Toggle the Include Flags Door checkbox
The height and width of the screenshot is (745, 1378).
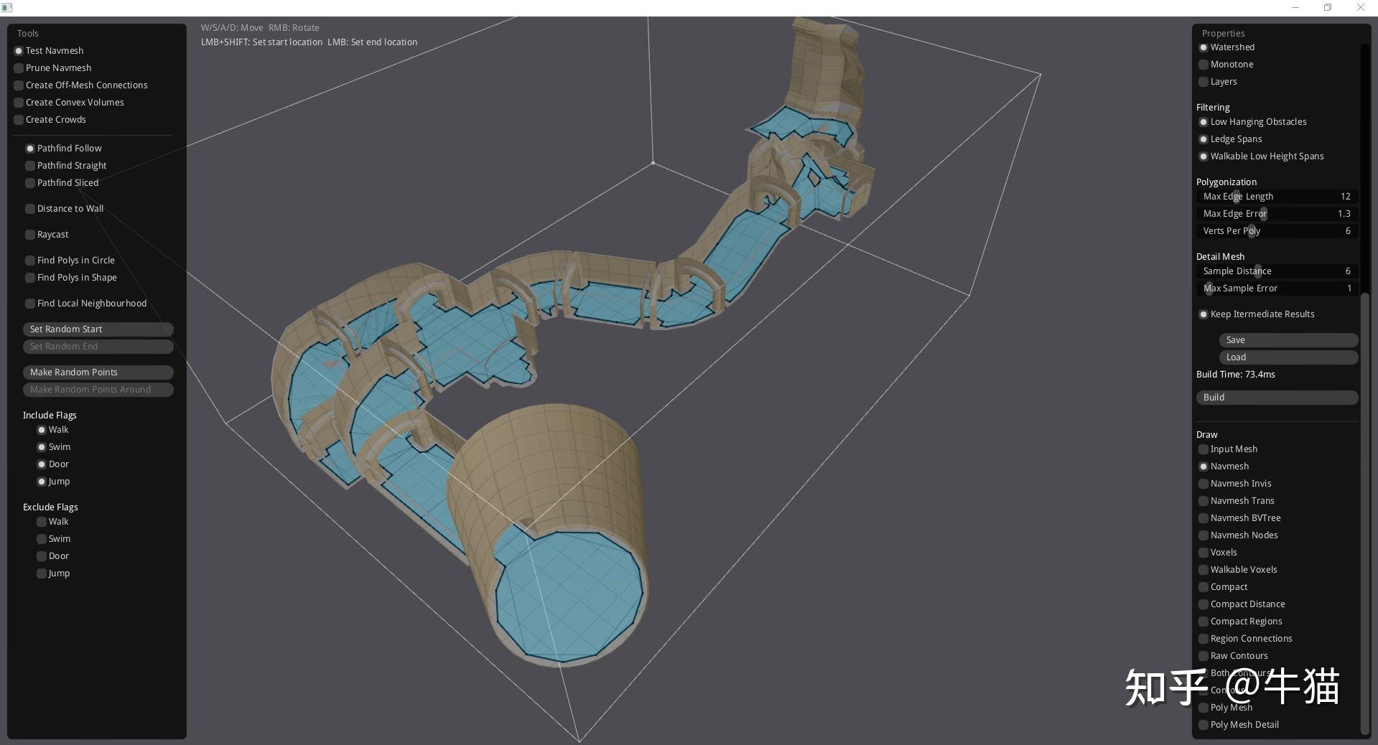pos(42,464)
